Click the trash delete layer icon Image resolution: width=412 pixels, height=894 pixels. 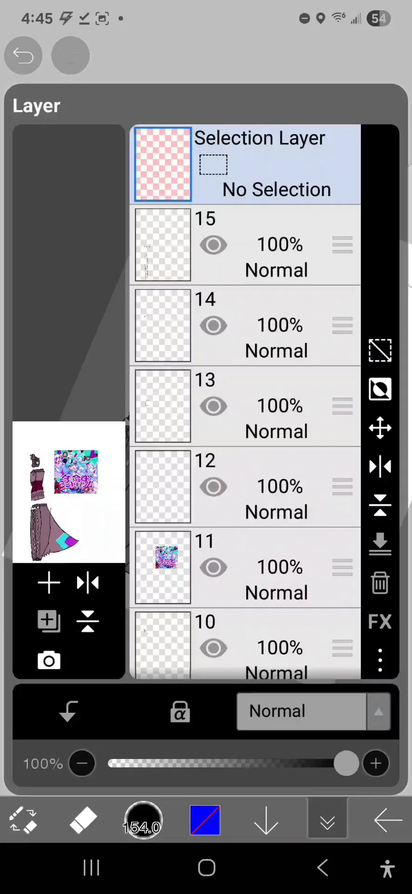point(380,582)
